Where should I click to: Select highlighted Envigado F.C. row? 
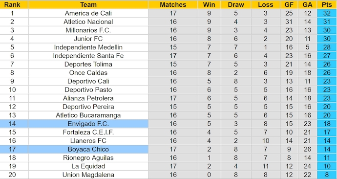pos(168,124)
